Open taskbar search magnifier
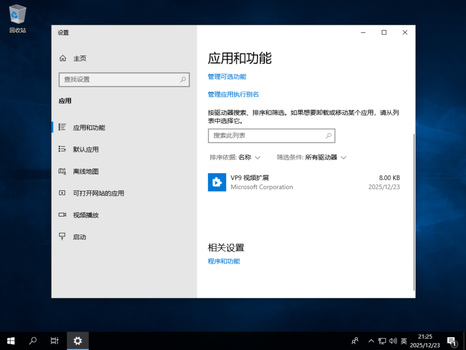Viewport: 466px width, 350px height. coord(33,341)
